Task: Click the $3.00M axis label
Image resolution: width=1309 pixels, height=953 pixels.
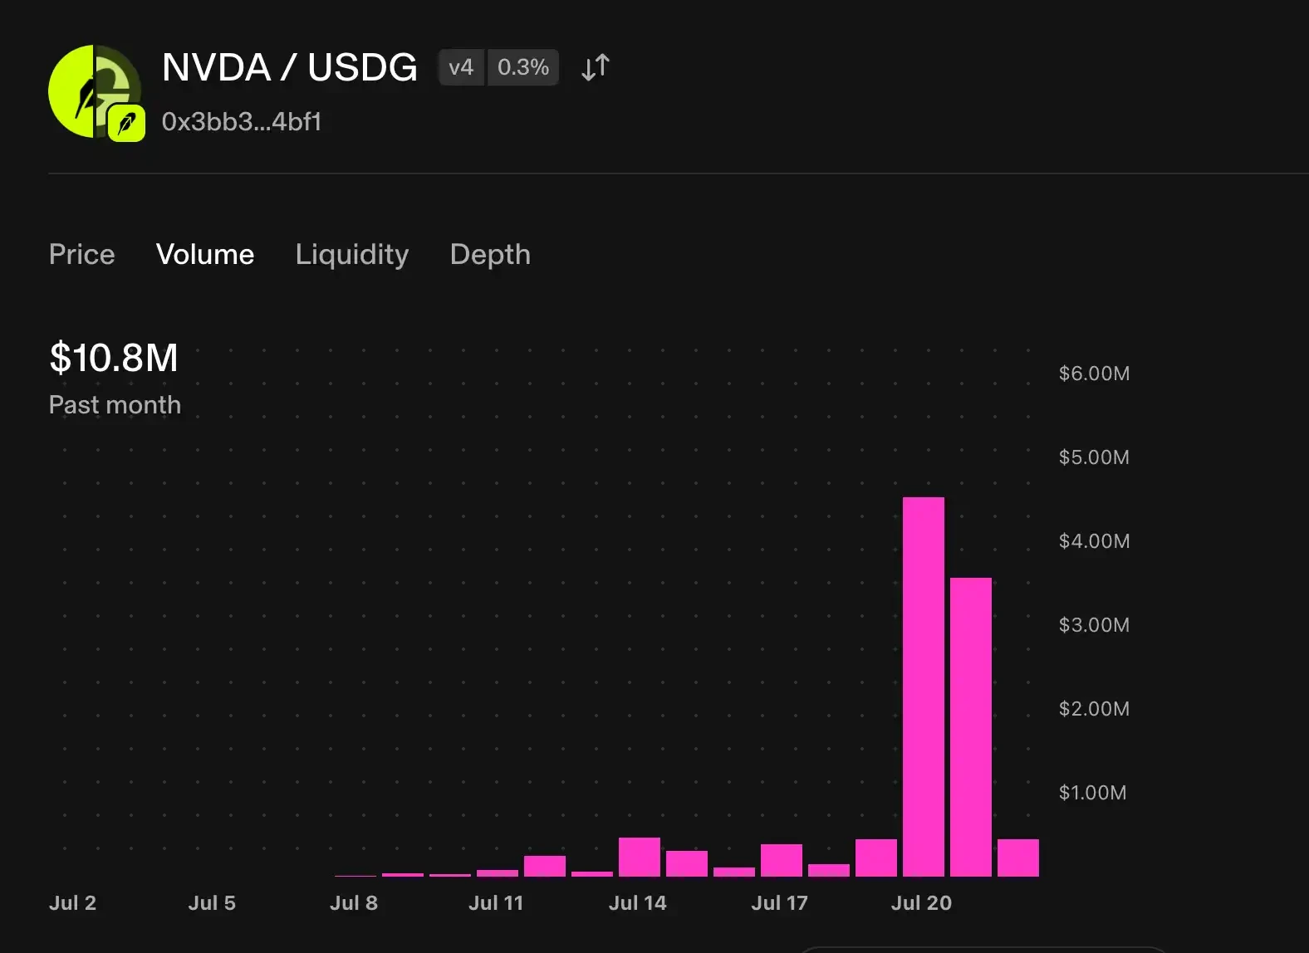Action: pos(1094,625)
